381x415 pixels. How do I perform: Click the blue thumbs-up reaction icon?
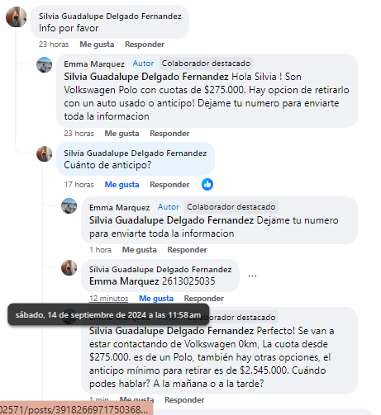click(x=207, y=184)
